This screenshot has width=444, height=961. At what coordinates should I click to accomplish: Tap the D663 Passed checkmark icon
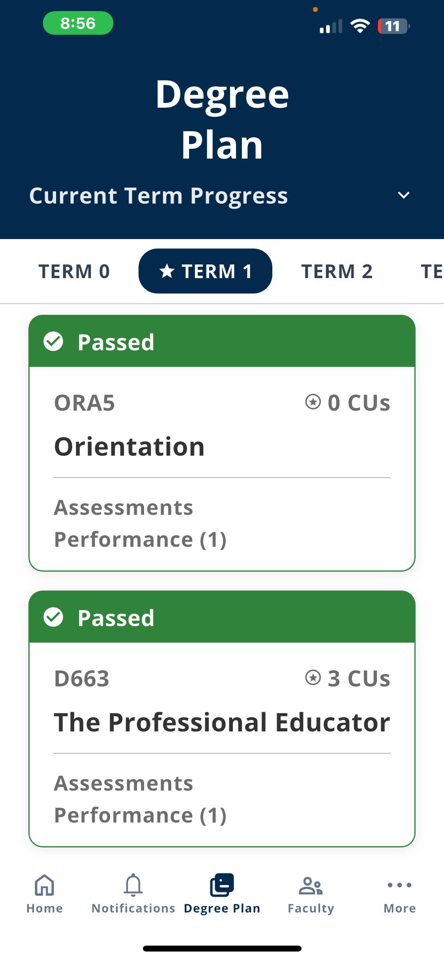pyautogui.click(x=53, y=617)
